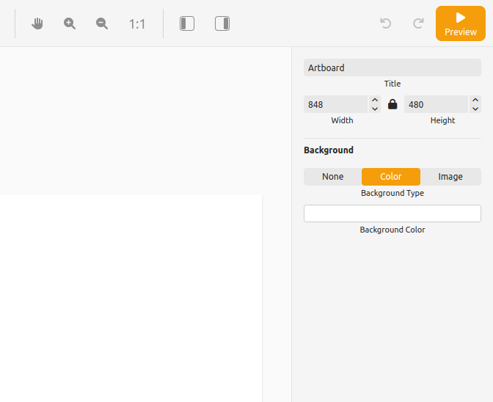Toggle the right sidebar panel
Screen dimensions: 493x402
point(222,23)
